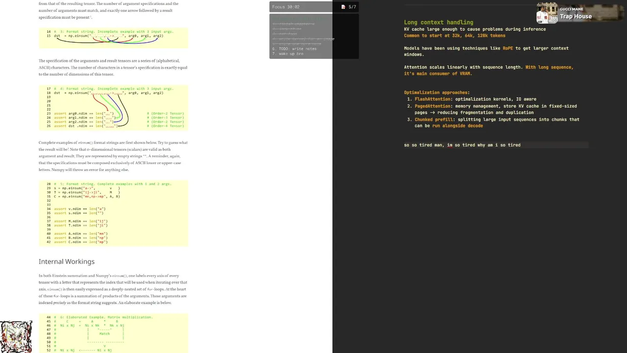Screen dimensions: 627x353
Task: Click 'Chunked prefill' in the optimization list
Action: pyautogui.click(x=434, y=120)
